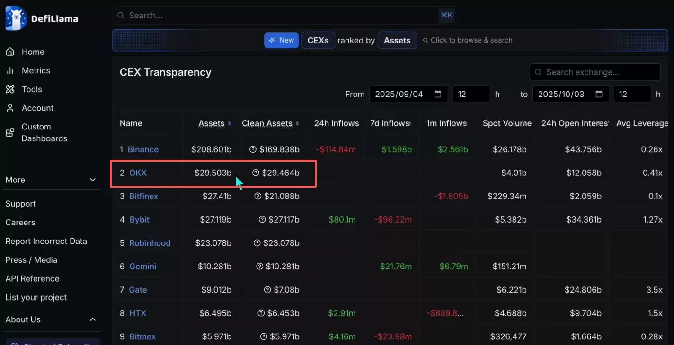Screen dimensions: 674x345
Task: Switch to the CEXs category
Action: (318, 40)
